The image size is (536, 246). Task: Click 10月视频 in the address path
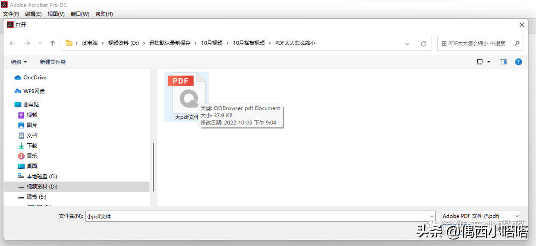pos(212,43)
